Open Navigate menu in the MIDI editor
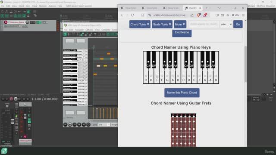This screenshot has height=155, width=276. click(79, 30)
